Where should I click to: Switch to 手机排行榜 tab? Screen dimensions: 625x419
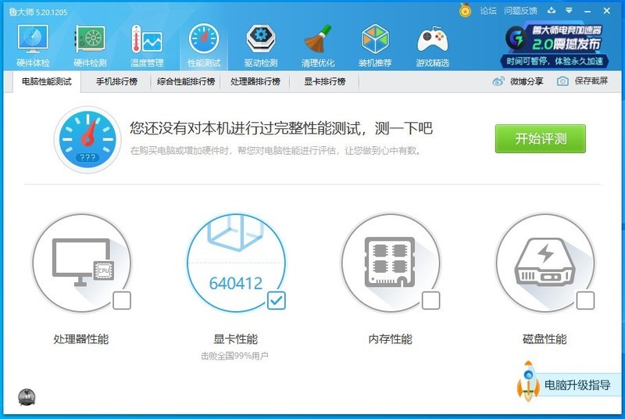116,82
